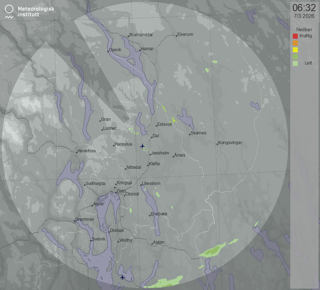Image resolution: width=320 pixels, height=290 pixels.
Task: Select the red Kraftig legend swatch
Action: pos(295,36)
